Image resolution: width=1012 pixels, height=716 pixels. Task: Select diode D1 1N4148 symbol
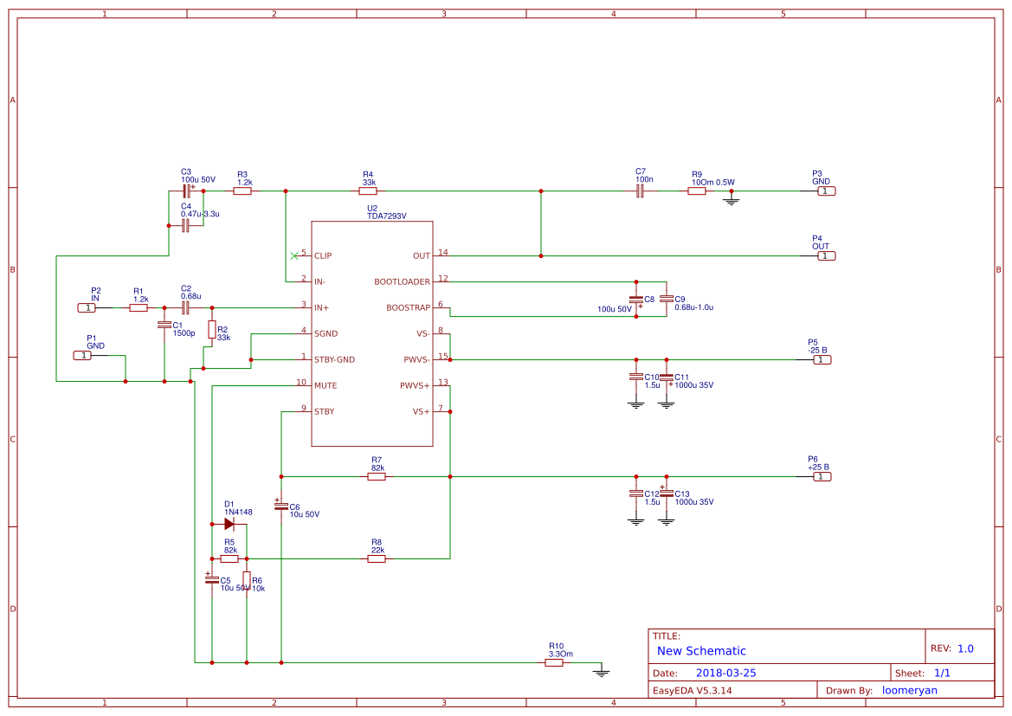click(x=230, y=522)
